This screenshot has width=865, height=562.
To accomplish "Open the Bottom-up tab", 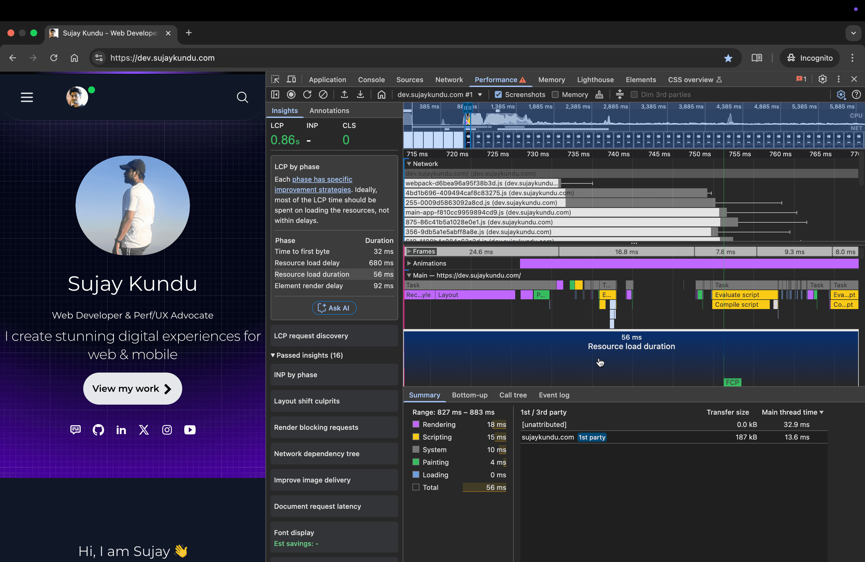I will pyautogui.click(x=470, y=395).
